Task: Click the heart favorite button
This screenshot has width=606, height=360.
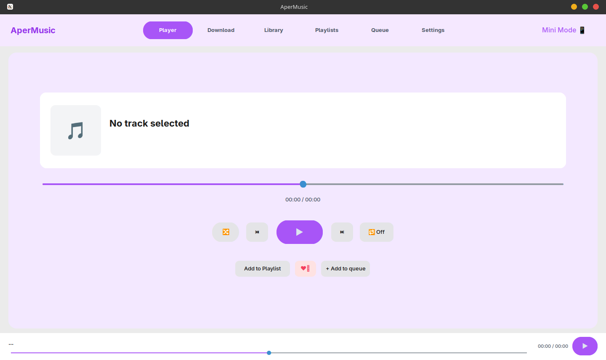Action: point(306,269)
